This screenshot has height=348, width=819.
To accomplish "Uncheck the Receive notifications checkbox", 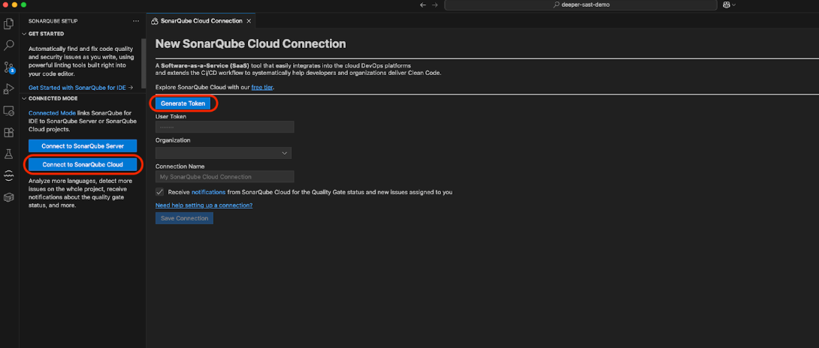I will tap(159, 192).
